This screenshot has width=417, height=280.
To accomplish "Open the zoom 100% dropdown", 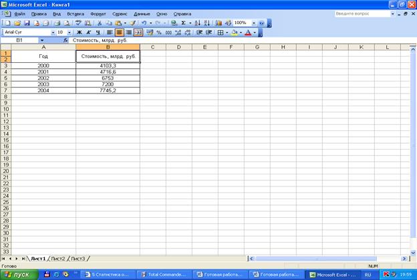I will [x=253, y=23].
